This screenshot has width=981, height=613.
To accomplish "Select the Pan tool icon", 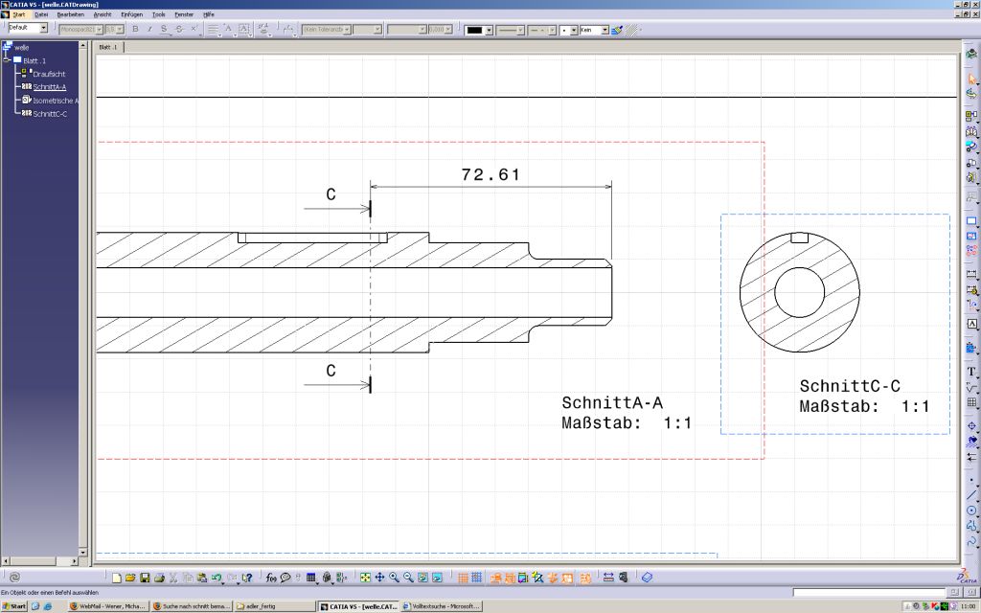I will 379,578.
